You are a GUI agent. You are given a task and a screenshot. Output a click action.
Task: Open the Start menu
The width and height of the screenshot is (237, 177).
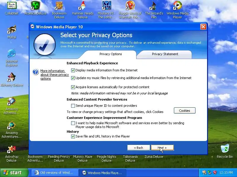14,173
